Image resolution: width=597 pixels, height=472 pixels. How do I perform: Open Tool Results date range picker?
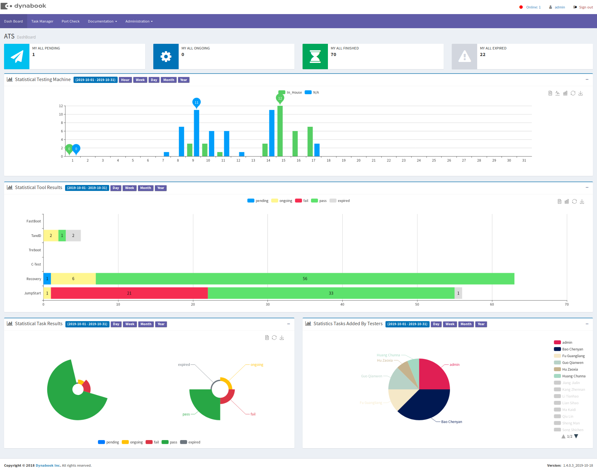87,188
